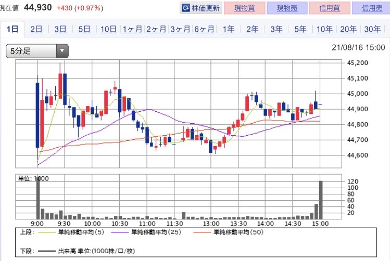Click the 単位: 1000 volume unit label

[33, 178]
